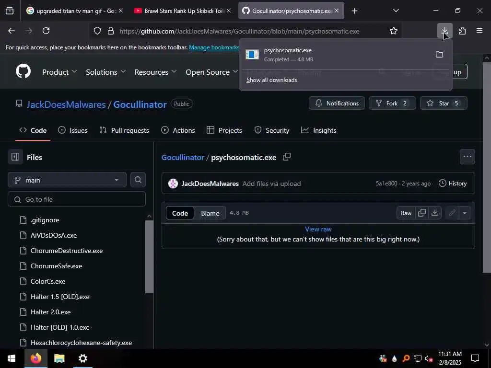Open tracking protection shield icon
491x368 pixels.
97,31
